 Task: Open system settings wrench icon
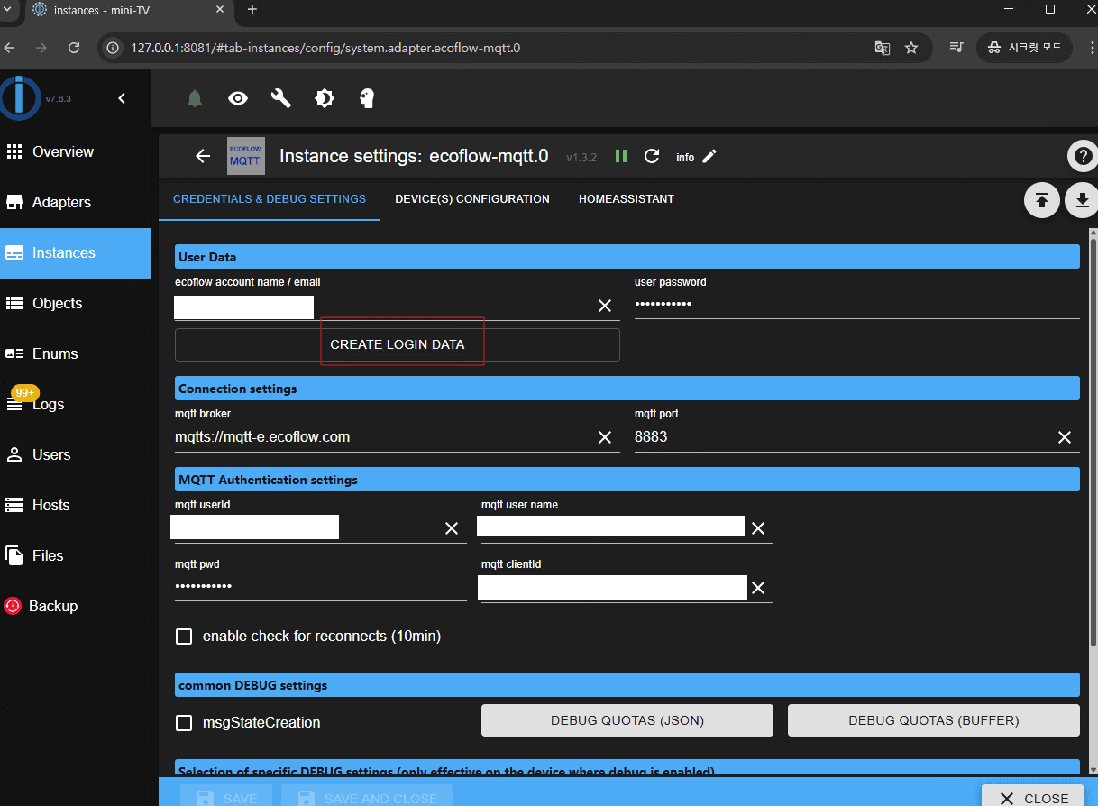tap(281, 98)
